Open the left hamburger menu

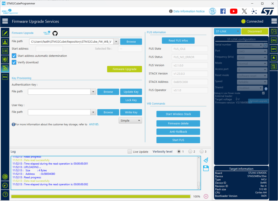click(x=5, y=21)
